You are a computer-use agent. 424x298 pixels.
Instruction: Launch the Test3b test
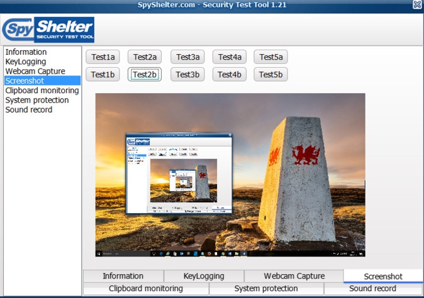pyautogui.click(x=187, y=74)
